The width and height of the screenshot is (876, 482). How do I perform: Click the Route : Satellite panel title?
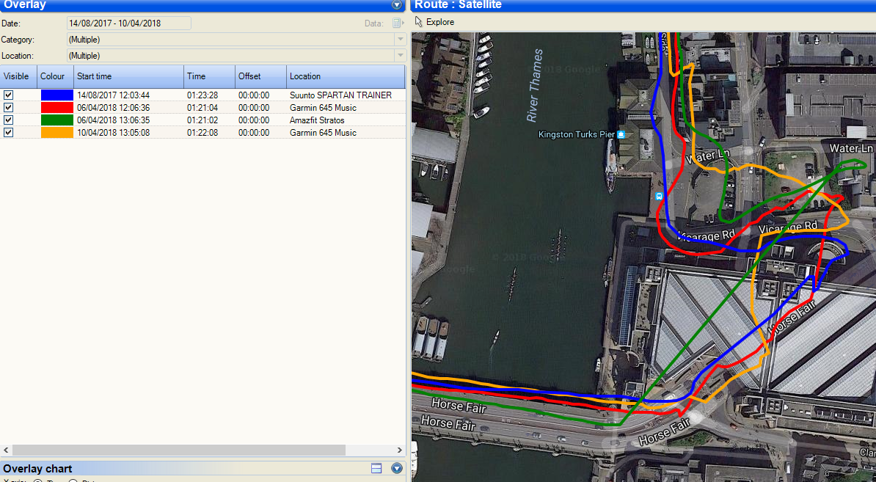458,4
